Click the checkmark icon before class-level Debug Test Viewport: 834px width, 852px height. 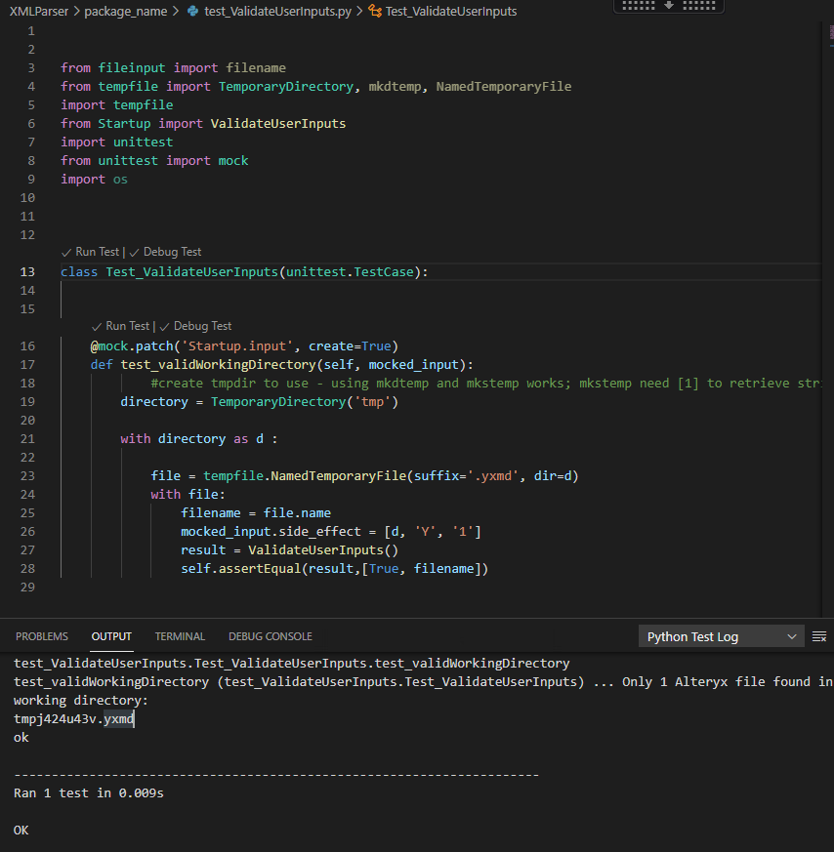coord(135,252)
